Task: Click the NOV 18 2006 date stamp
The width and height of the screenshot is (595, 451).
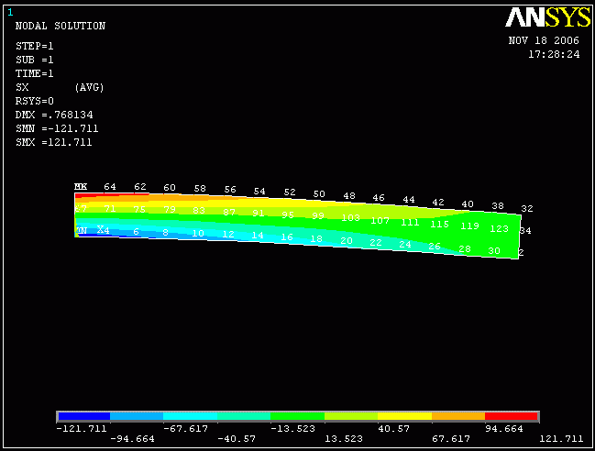Action: pos(544,40)
